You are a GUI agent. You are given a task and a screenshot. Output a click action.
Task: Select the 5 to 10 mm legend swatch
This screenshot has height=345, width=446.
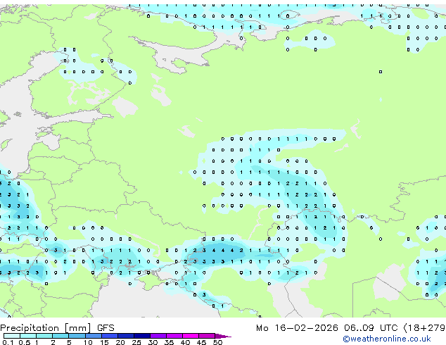pos(77,336)
